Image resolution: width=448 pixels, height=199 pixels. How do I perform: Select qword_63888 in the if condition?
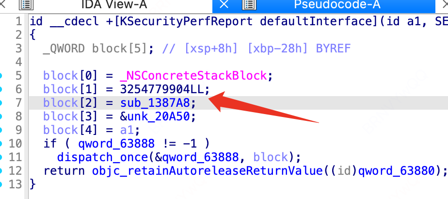[116, 143]
